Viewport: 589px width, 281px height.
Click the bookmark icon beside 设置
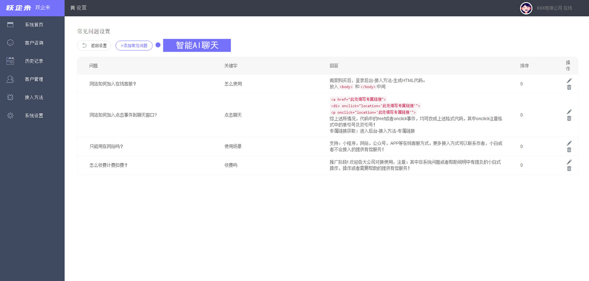72,8
